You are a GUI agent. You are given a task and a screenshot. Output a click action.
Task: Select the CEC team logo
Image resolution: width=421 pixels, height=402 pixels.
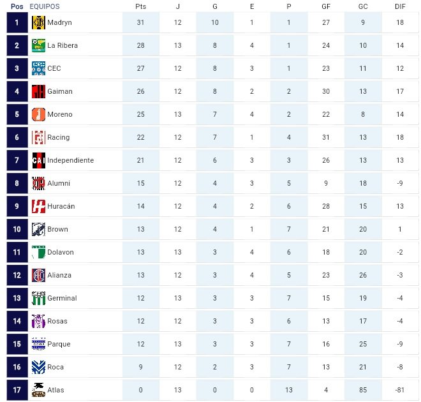point(38,68)
